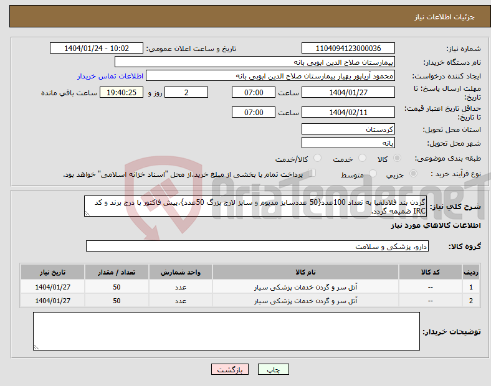
Task: Click the date 1404/01/27 cell in row 1
Action: 52,287
